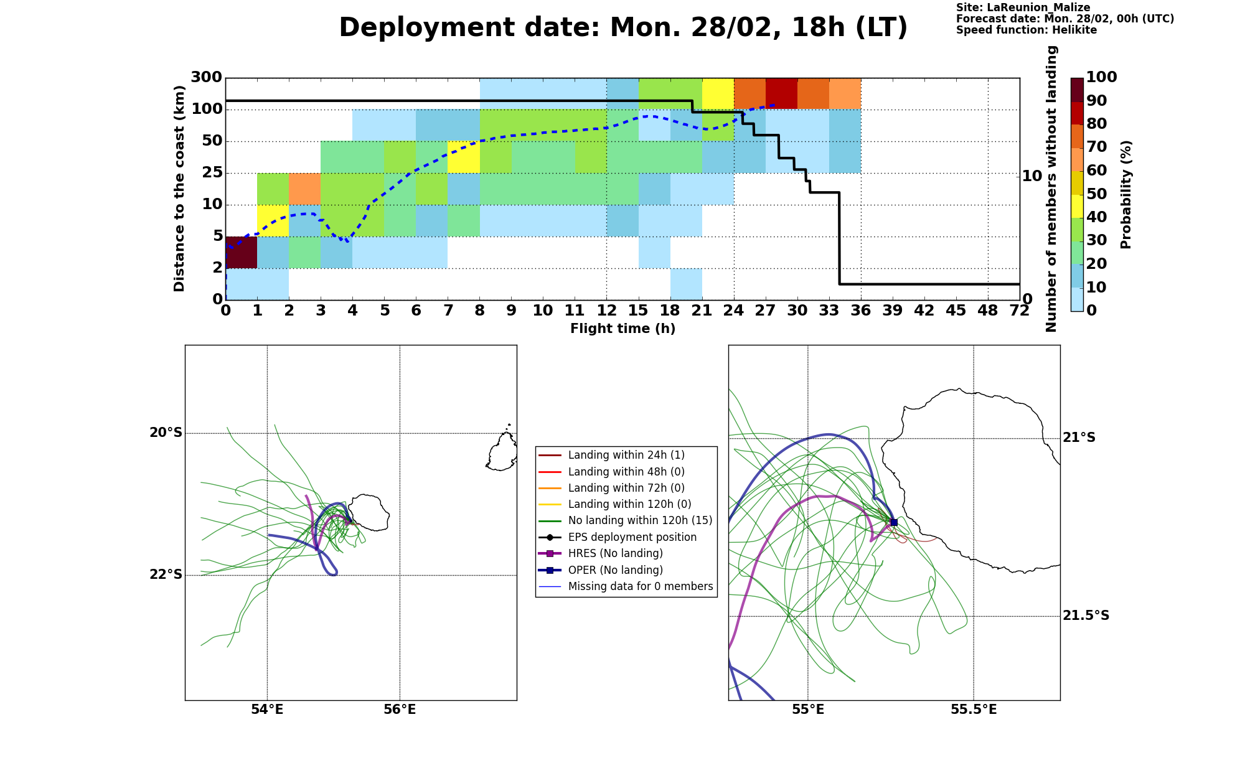Pick the bright yellow 40–50 colorbar segment
The height and width of the screenshot is (778, 1245).
coord(1077,206)
